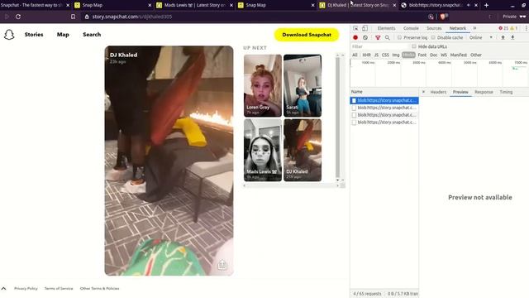This screenshot has width=529, height=298.
Task: Open the Map navigation link
Action: click(x=63, y=35)
